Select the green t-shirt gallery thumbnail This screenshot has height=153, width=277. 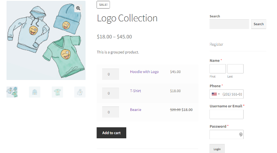pyautogui.click(x=57, y=92)
